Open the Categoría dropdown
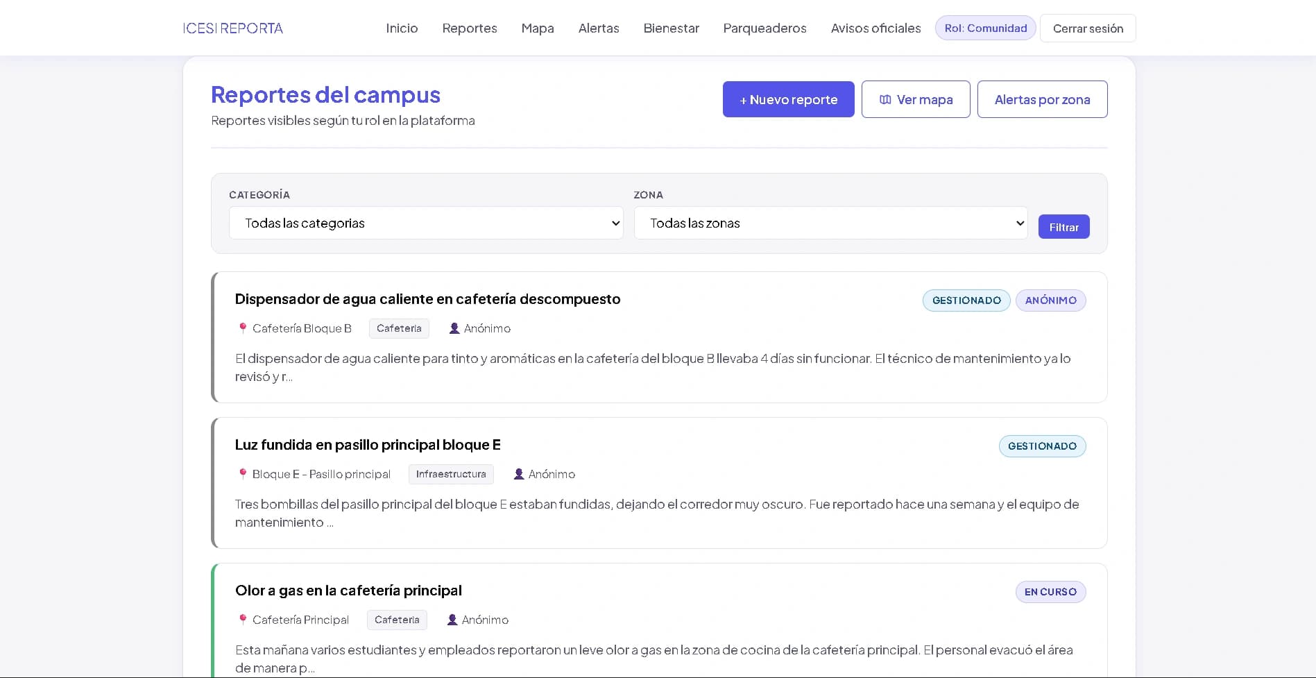This screenshot has height=678, width=1316. 426,223
